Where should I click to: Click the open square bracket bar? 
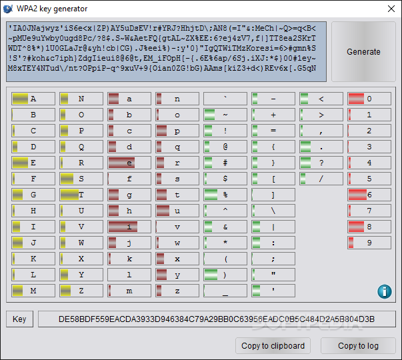pyautogui.click(x=273, y=179)
